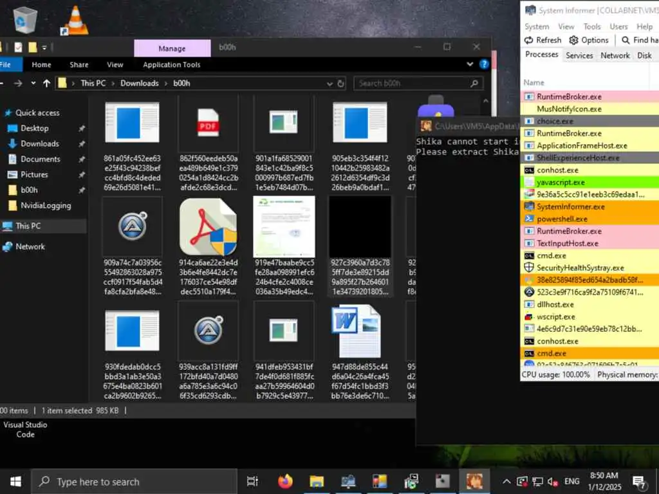The image size is (659, 494).
Task: Click Refresh in System Informer toolbar
Action: point(543,40)
